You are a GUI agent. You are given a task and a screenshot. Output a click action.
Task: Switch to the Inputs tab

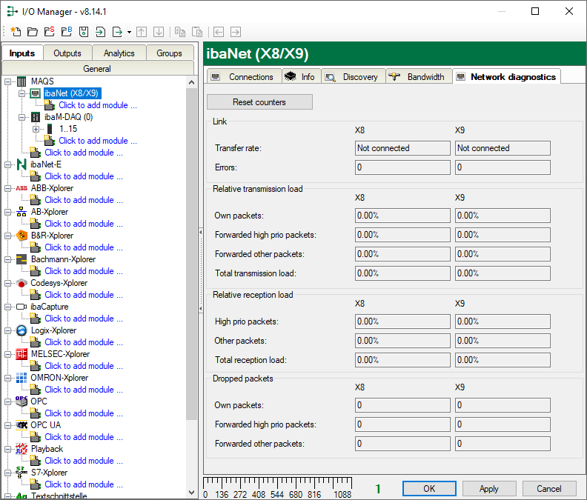point(22,53)
